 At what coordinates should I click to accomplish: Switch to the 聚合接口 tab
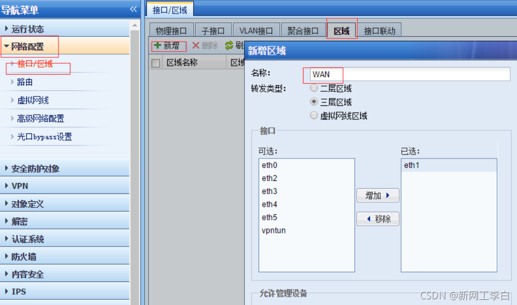point(303,31)
